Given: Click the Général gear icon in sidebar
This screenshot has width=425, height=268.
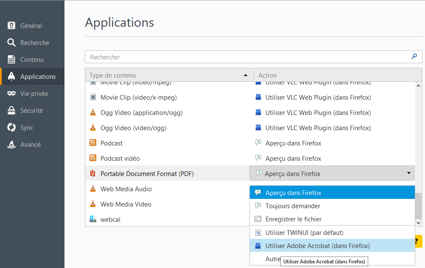Looking at the screenshot, I should [x=12, y=25].
